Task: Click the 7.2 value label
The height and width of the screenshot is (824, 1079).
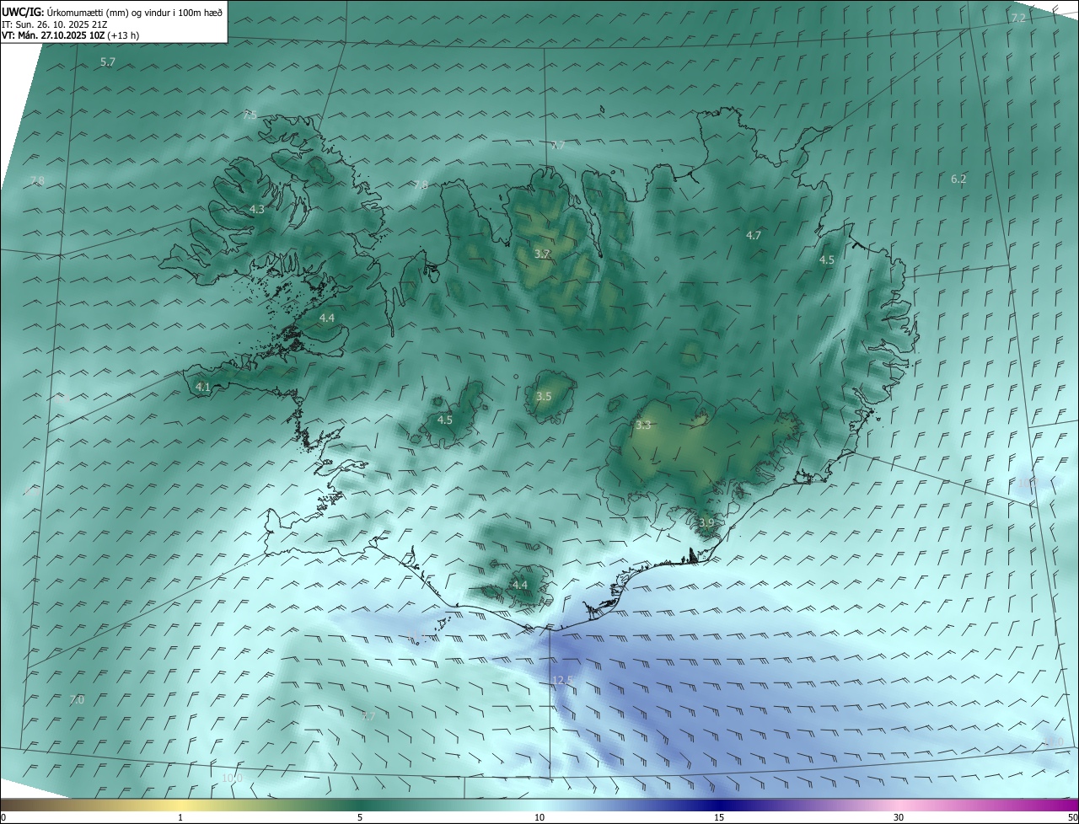Action: (x=1018, y=19)
